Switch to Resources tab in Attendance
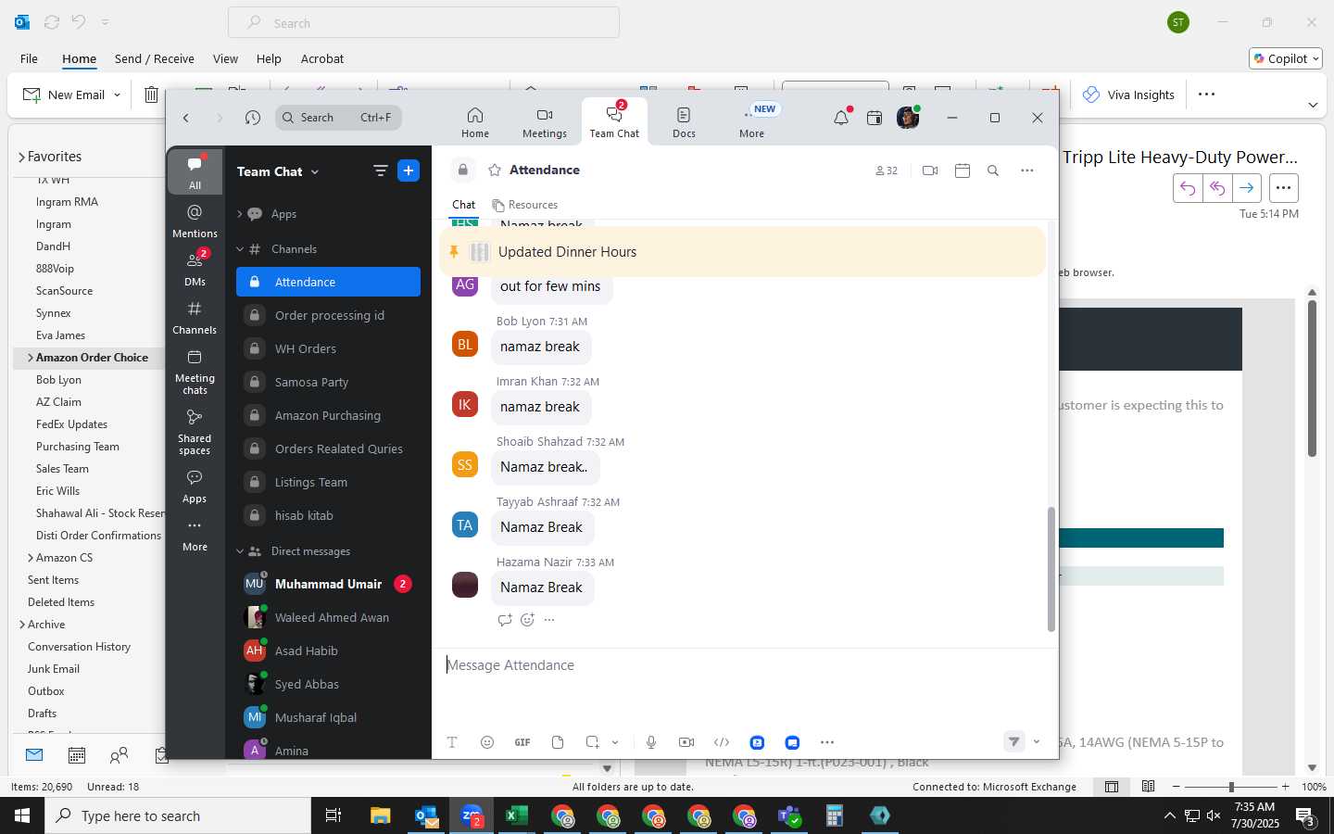Image resolution: width=1334 pixels, height=834 pixels. (x=525, y=205)
